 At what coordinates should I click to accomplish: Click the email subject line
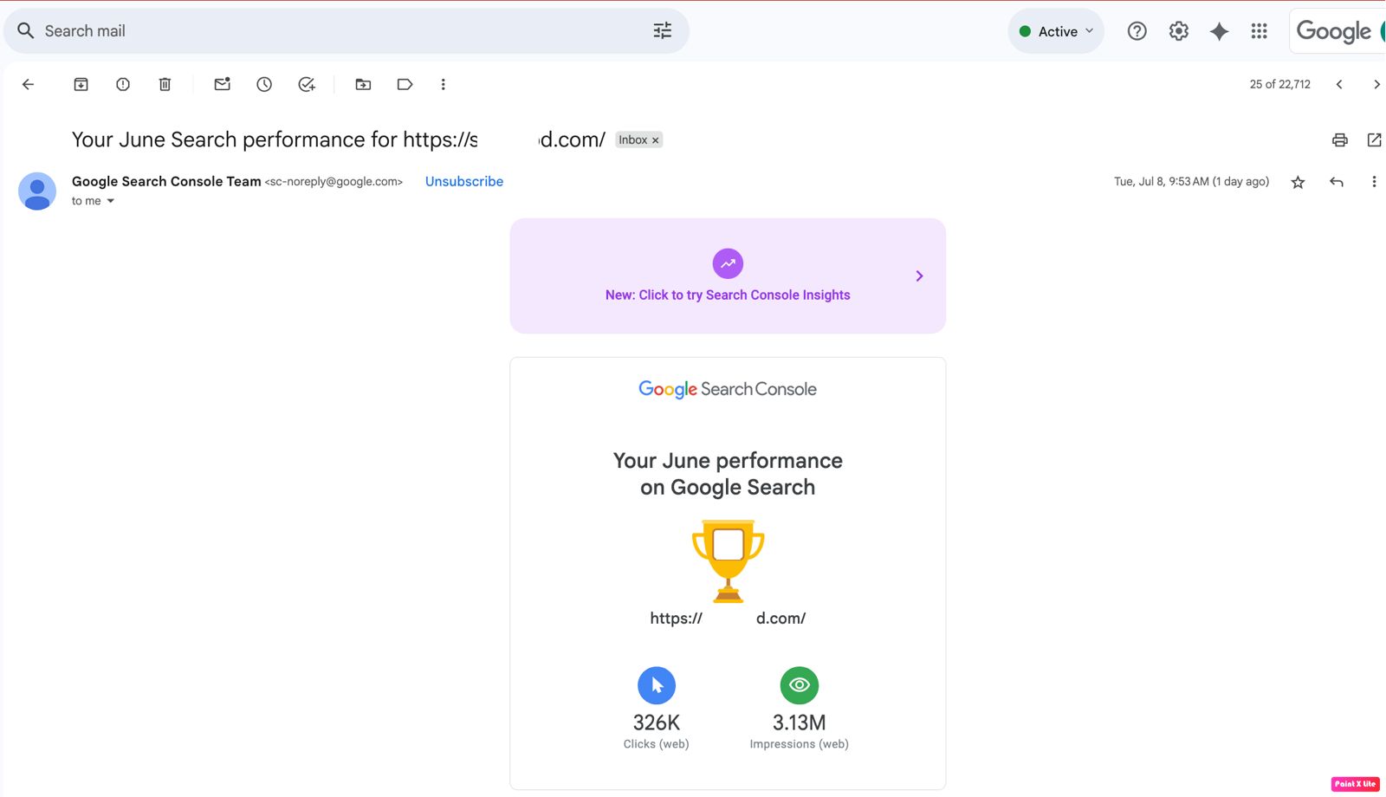[x=339, y=139]
